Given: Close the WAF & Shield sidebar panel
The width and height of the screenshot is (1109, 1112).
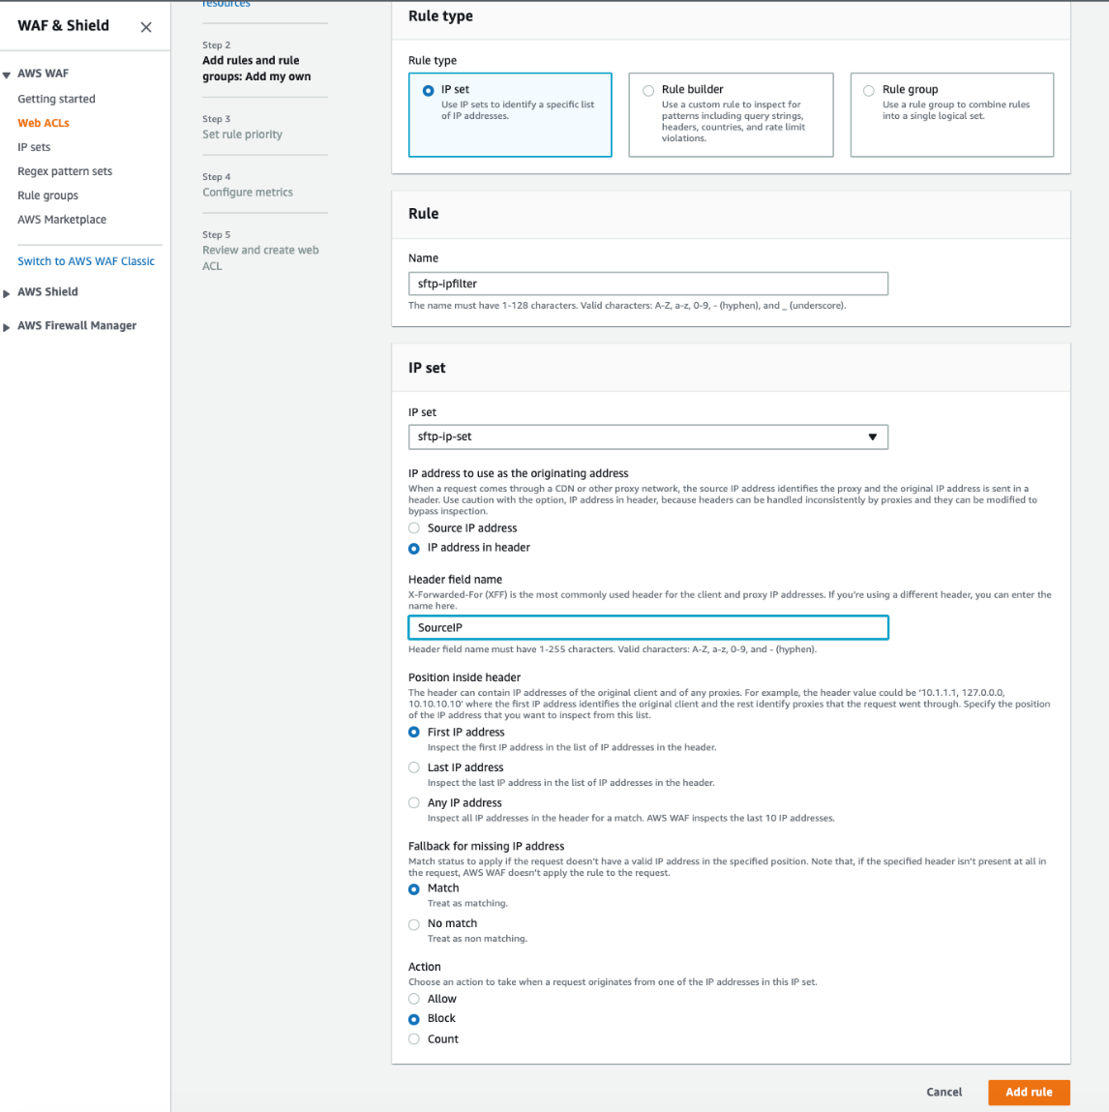Looking at the screenshot, I should point(146,27).
